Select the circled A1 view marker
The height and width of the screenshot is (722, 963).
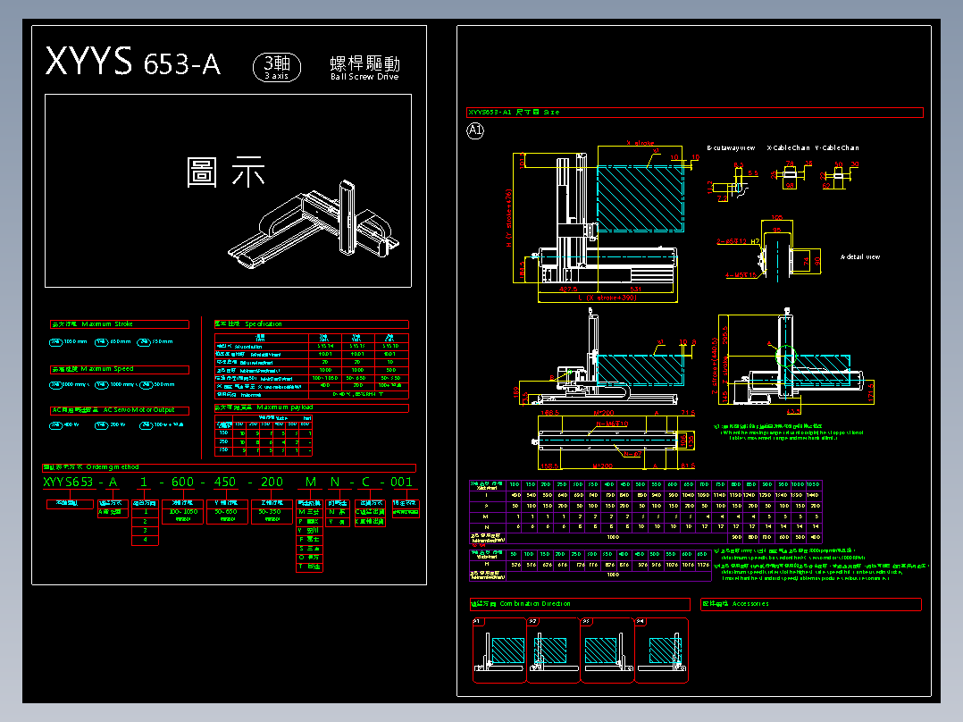pos(475,130)
